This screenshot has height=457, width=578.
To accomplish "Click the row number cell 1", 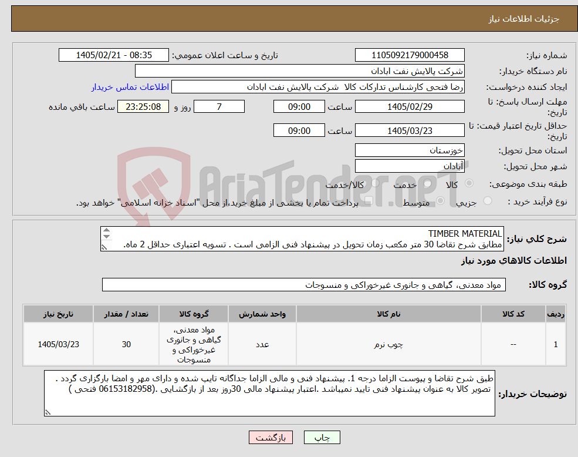I will click(556, 344).
